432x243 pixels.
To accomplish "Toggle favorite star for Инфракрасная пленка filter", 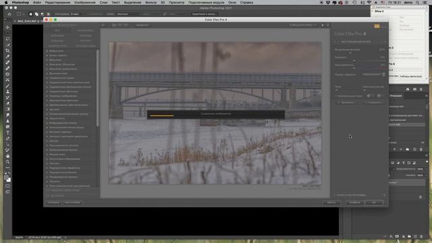I will [47, 123].
